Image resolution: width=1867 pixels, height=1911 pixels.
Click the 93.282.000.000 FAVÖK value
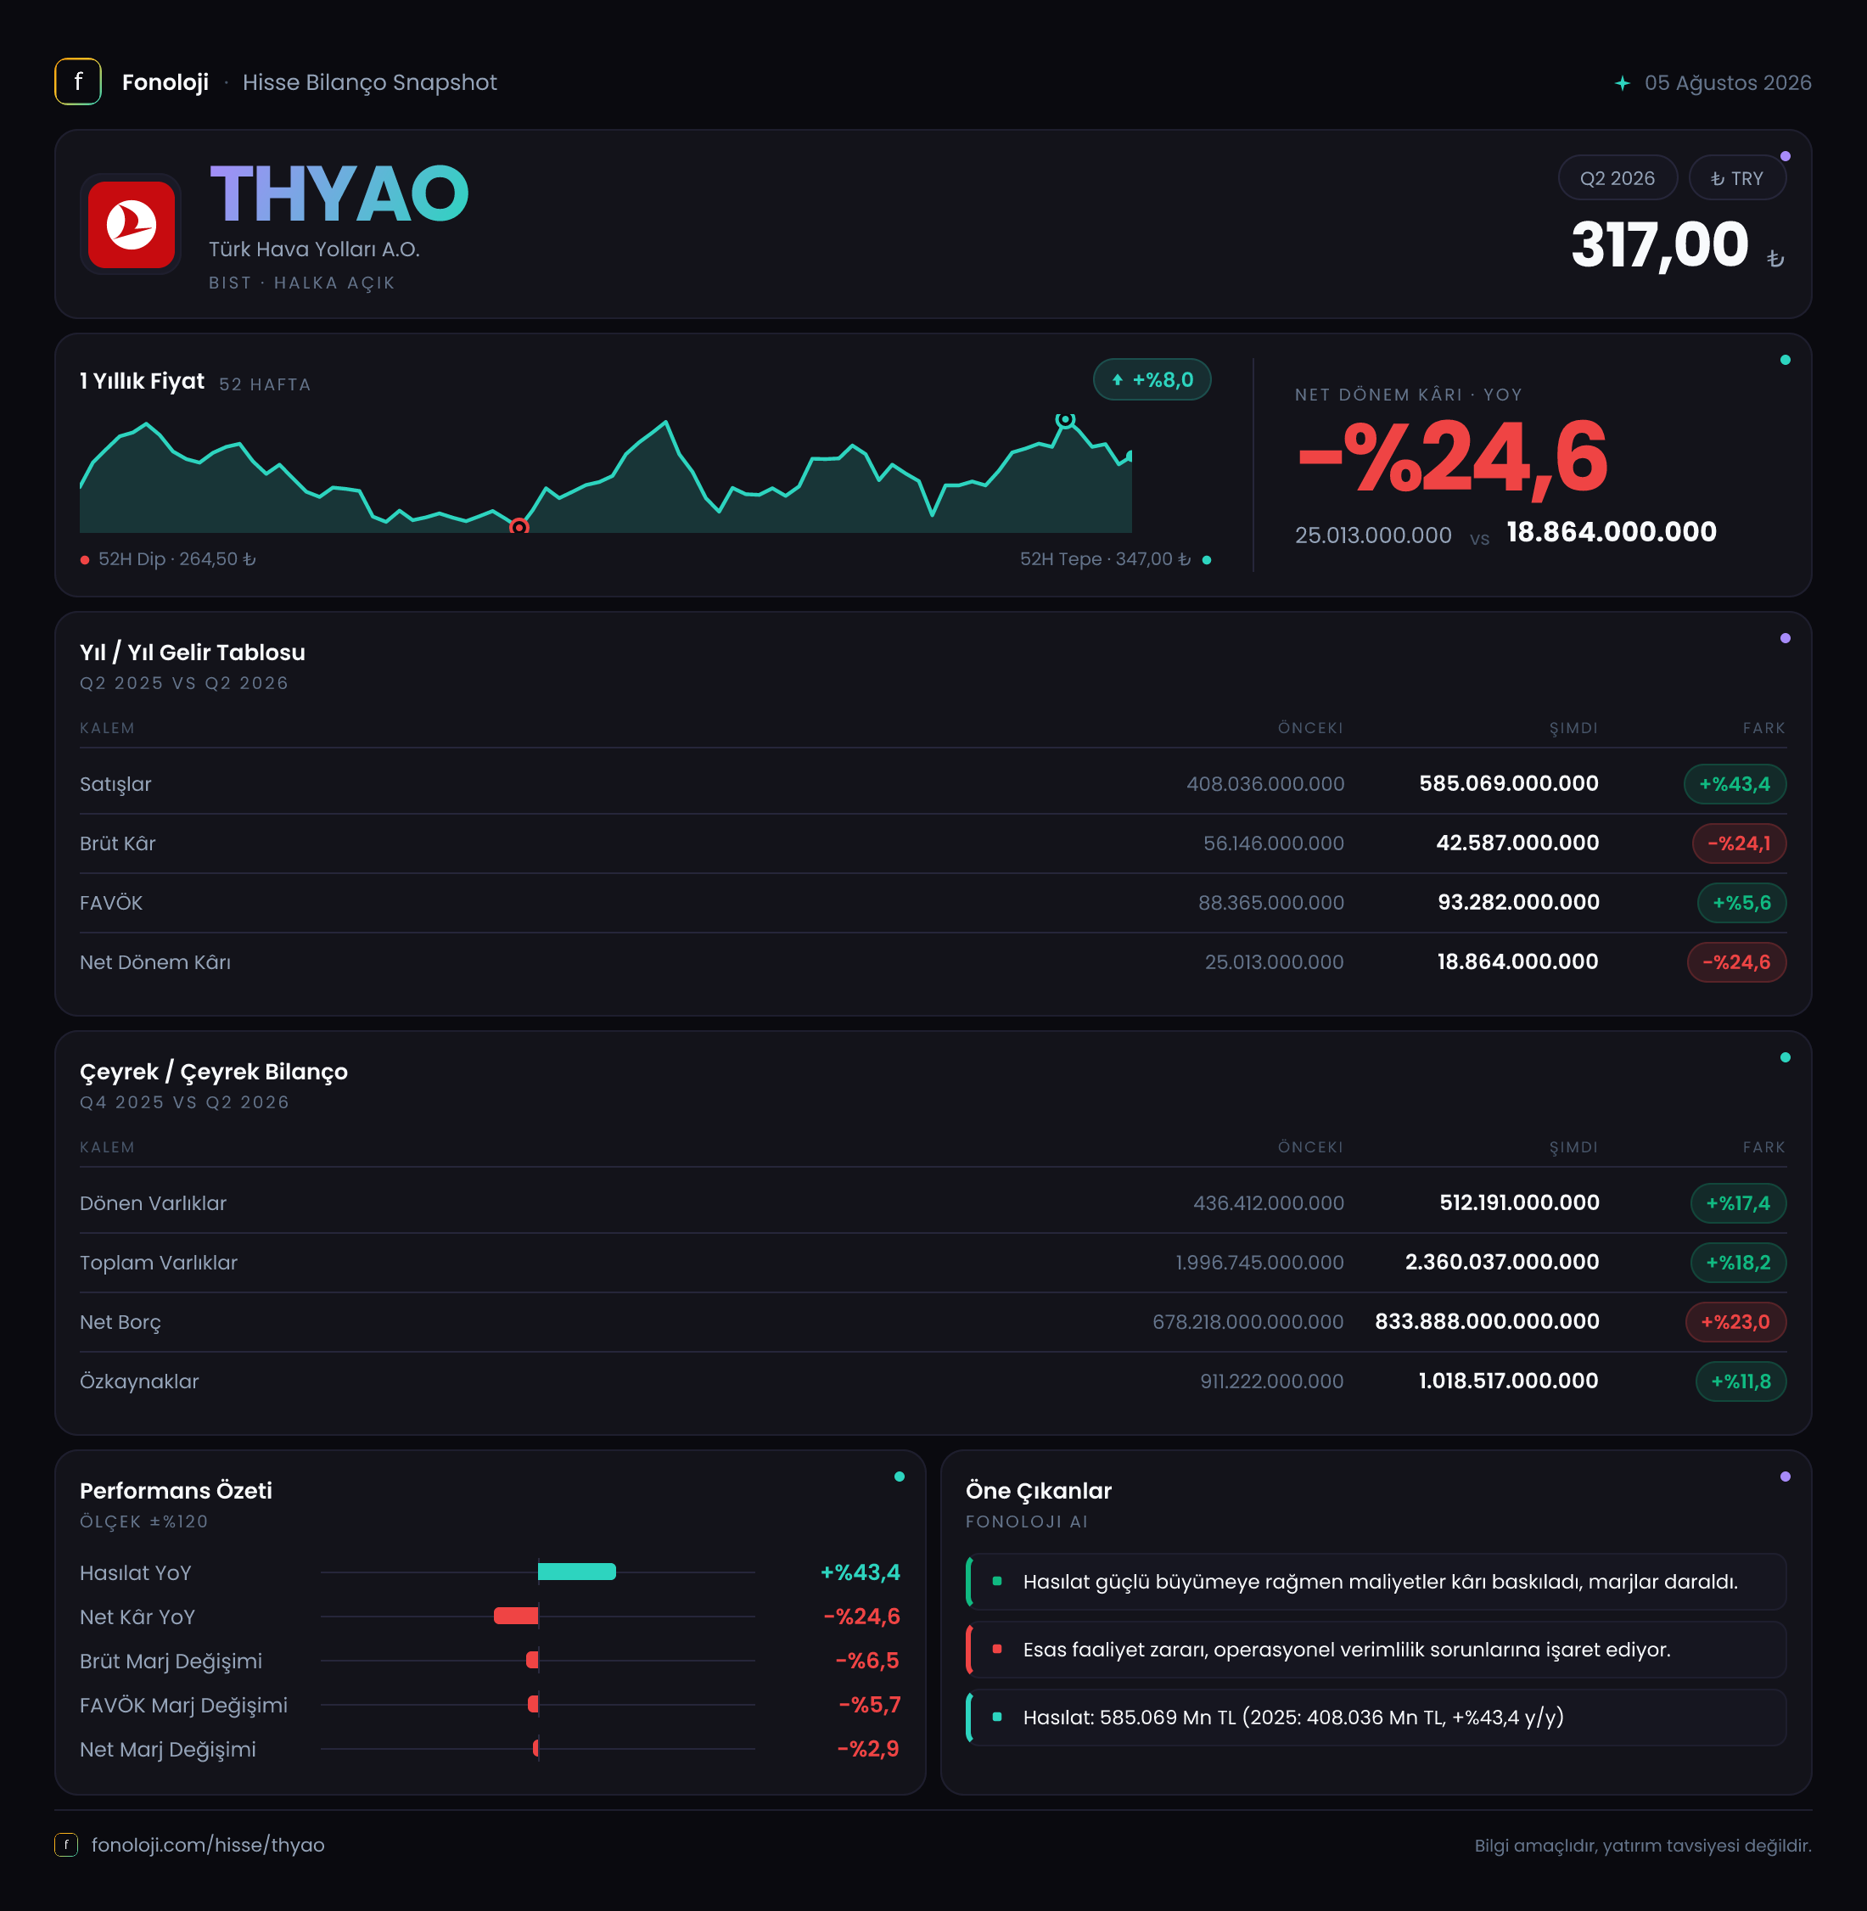coord(1518,902)
